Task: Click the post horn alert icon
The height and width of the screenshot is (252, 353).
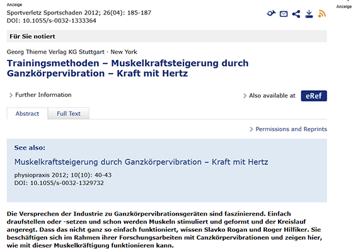Action: click(x=271, y=14)
